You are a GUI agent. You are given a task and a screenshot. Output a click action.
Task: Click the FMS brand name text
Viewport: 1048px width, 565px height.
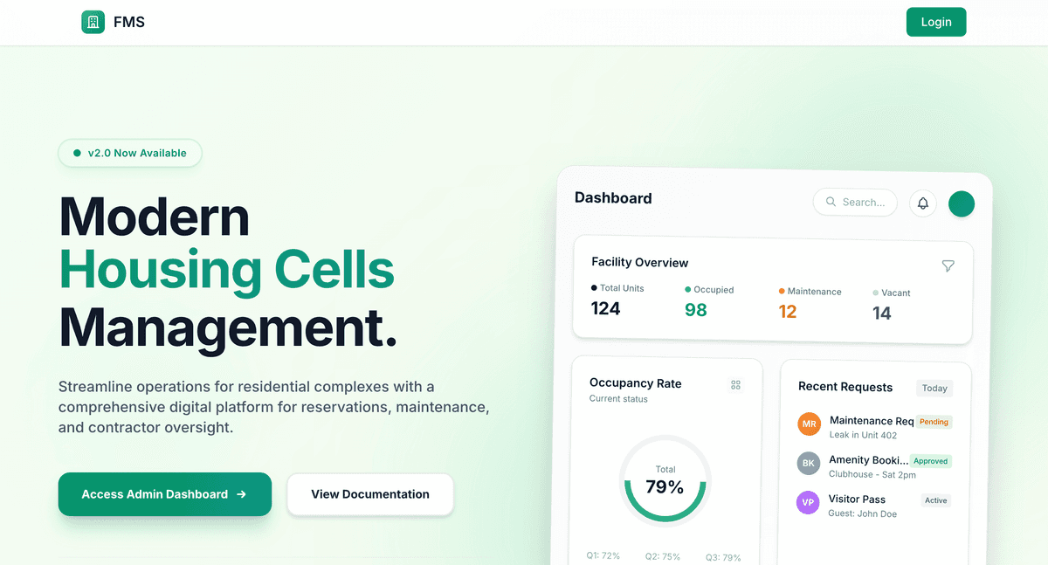[129, 23]
